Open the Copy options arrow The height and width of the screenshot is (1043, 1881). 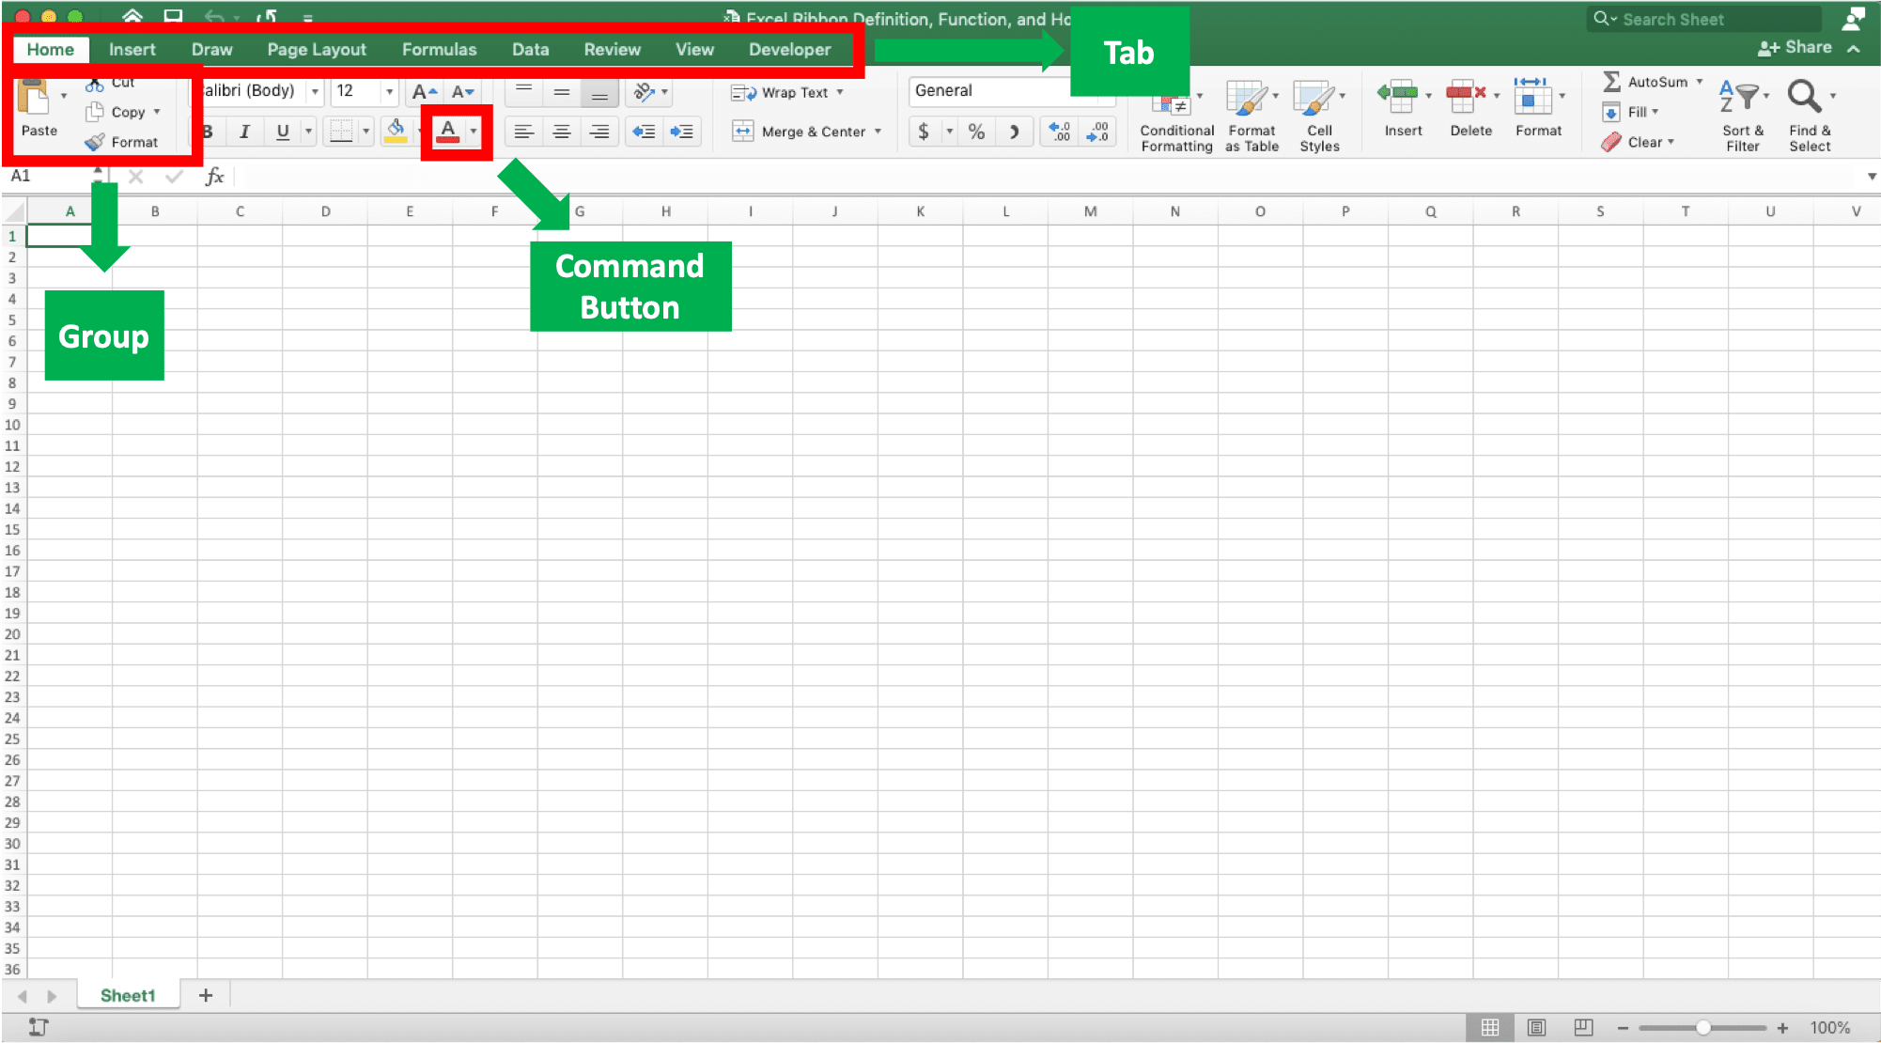coord(157,112)
